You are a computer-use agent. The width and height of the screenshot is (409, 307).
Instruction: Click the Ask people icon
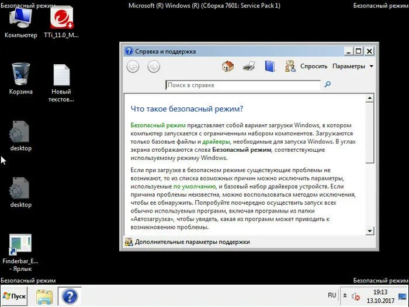(x=290, y=66)
